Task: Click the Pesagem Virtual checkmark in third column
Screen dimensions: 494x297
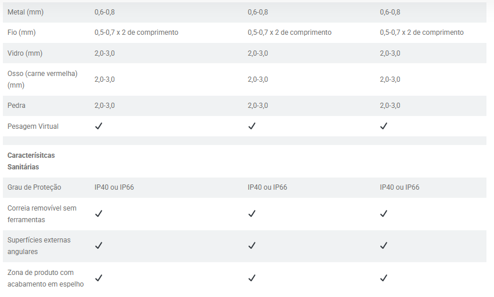Action: [384, 126]
